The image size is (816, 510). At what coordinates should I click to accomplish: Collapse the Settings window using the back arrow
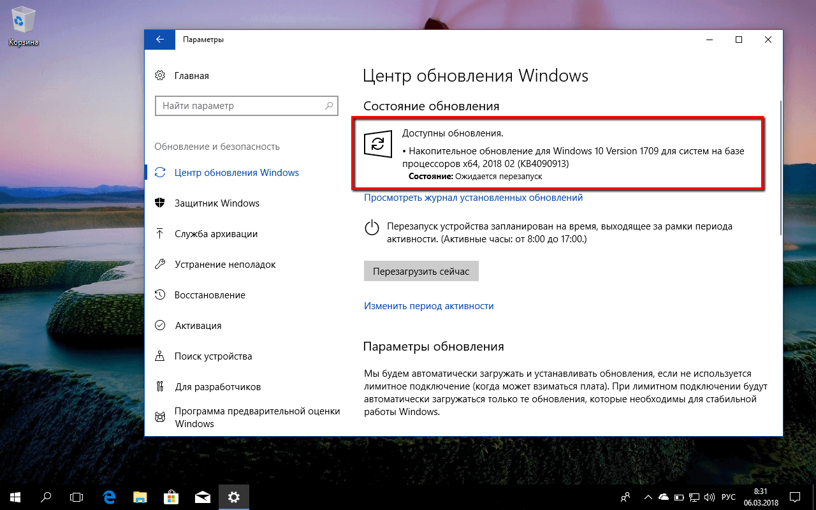click(x=160, y=39)
